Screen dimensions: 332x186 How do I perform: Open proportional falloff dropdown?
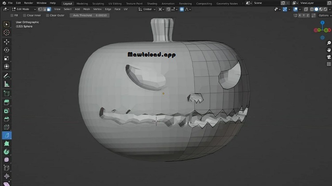[x=188, y=9]
